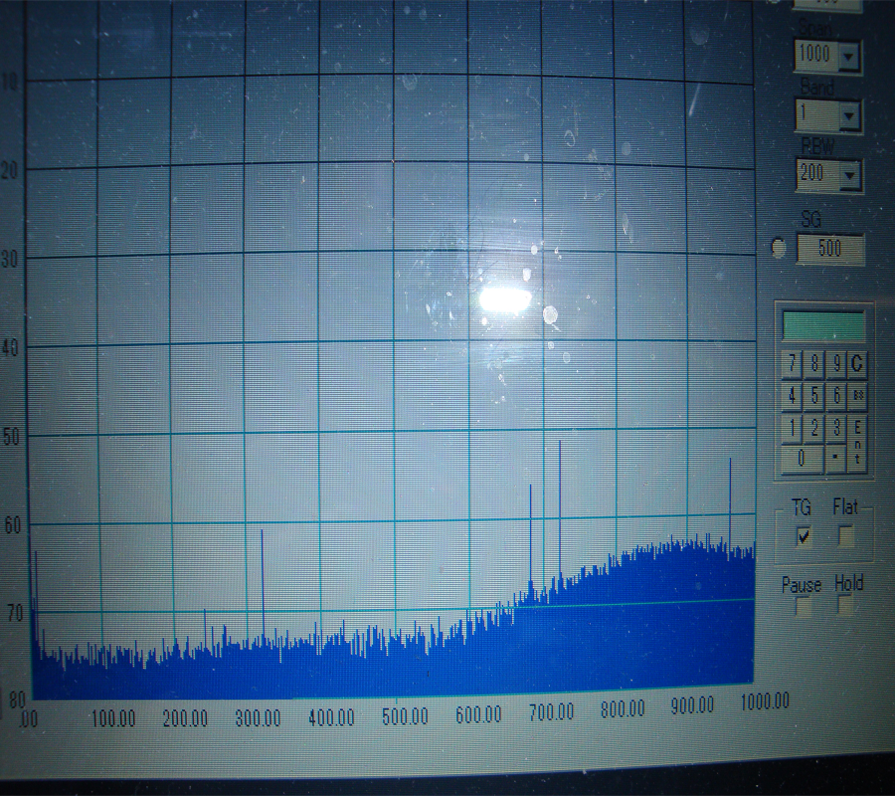Tap keypad digit 3
The image size is (895, 796).
click(x=837, y=428)
